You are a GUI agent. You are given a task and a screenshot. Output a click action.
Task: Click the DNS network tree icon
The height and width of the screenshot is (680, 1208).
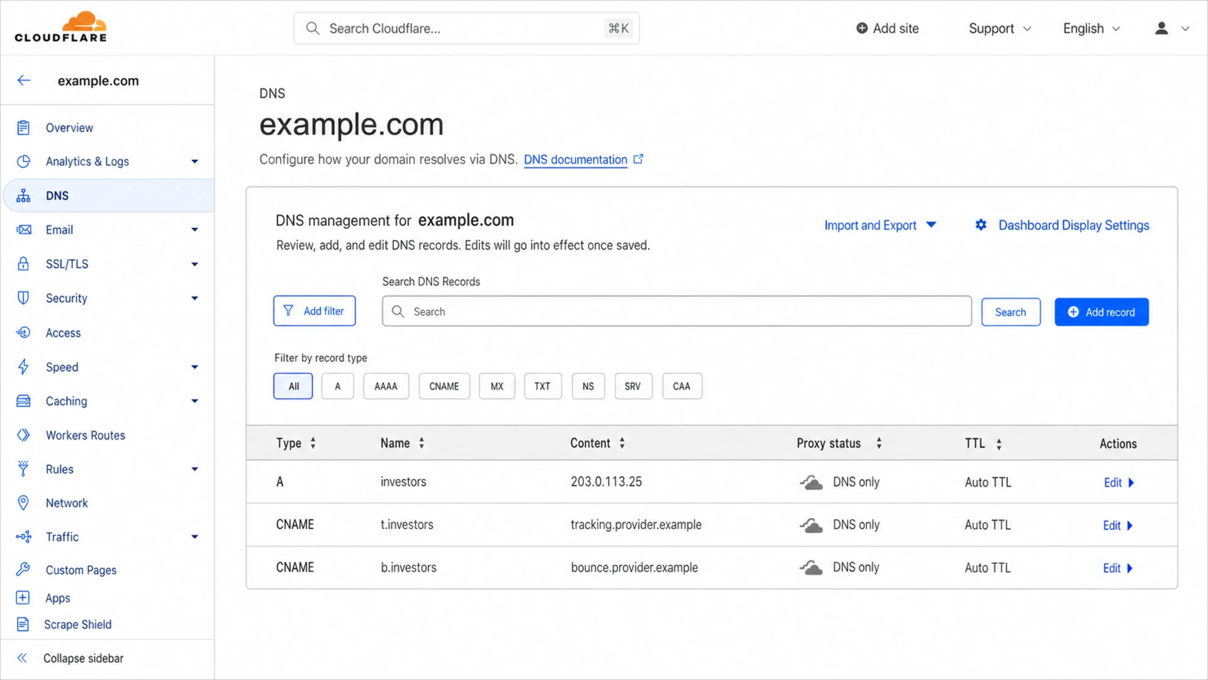[x=23, y=196]
